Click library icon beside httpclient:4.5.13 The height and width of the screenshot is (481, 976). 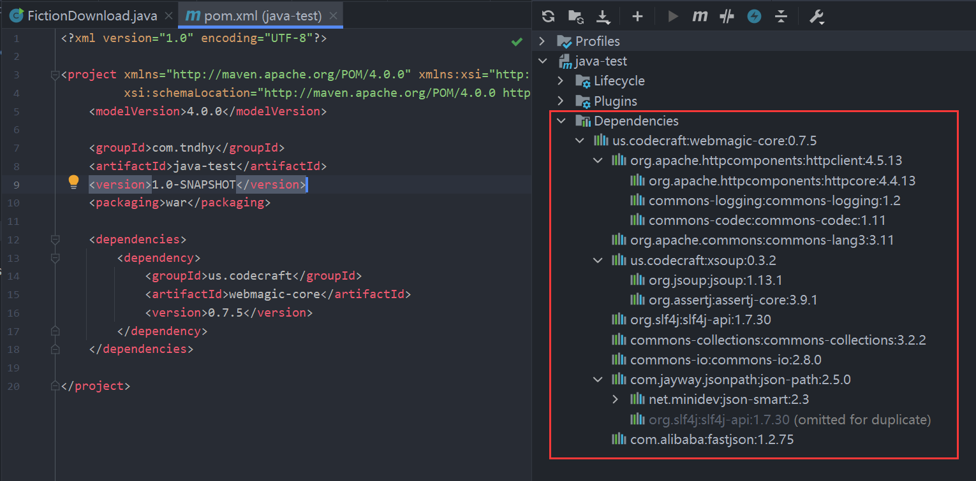(619, 160)
